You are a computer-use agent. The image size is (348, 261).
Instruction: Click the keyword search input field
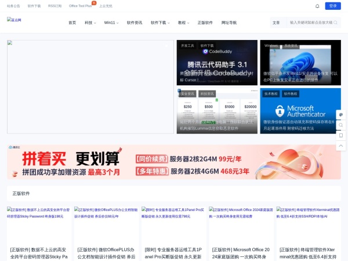click(x=311, y=23)
